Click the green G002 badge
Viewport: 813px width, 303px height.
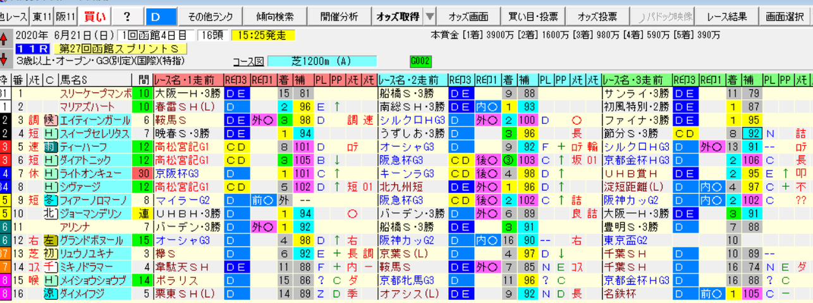420,61
